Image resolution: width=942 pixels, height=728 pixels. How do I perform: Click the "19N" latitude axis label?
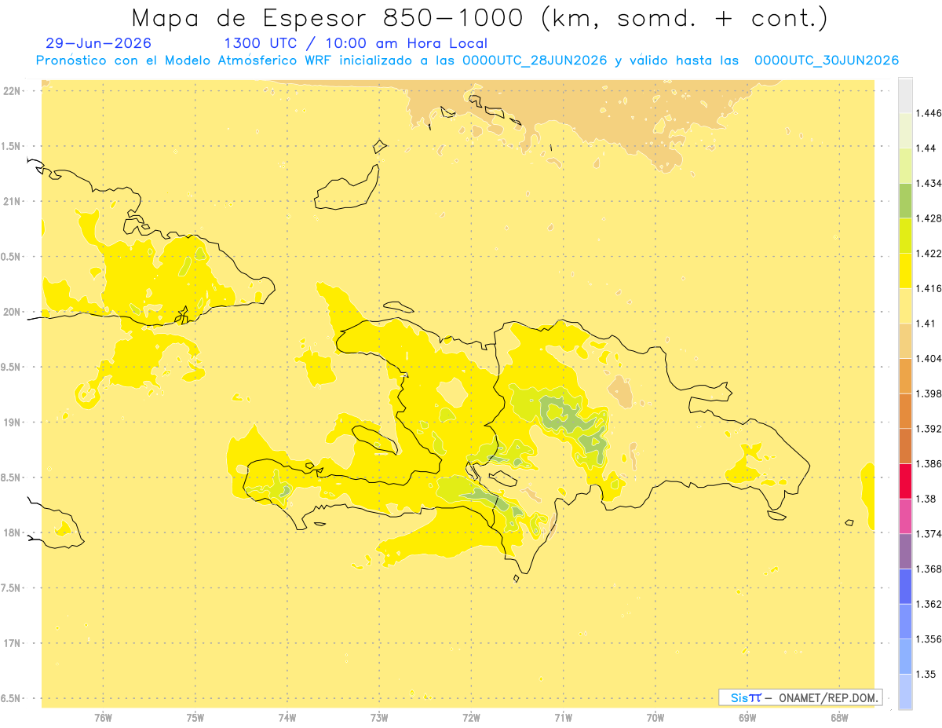(13, 423)
